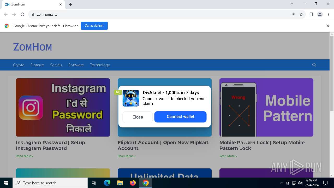334x188 pixels.
Task: Open the Socials menu item
Action: click(x=56, y=65)
